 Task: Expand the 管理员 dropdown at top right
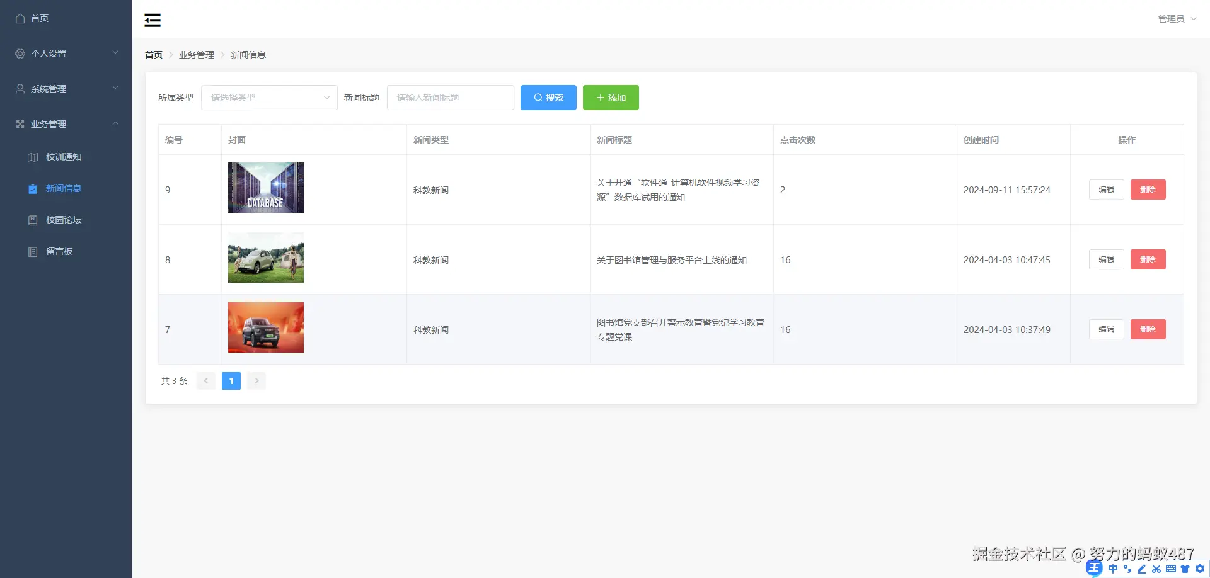[1176, 18]
